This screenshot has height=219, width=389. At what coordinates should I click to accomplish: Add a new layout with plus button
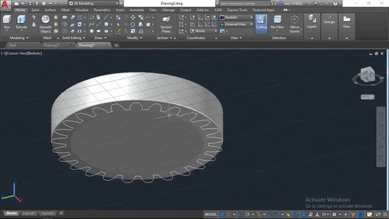[61, 213]
